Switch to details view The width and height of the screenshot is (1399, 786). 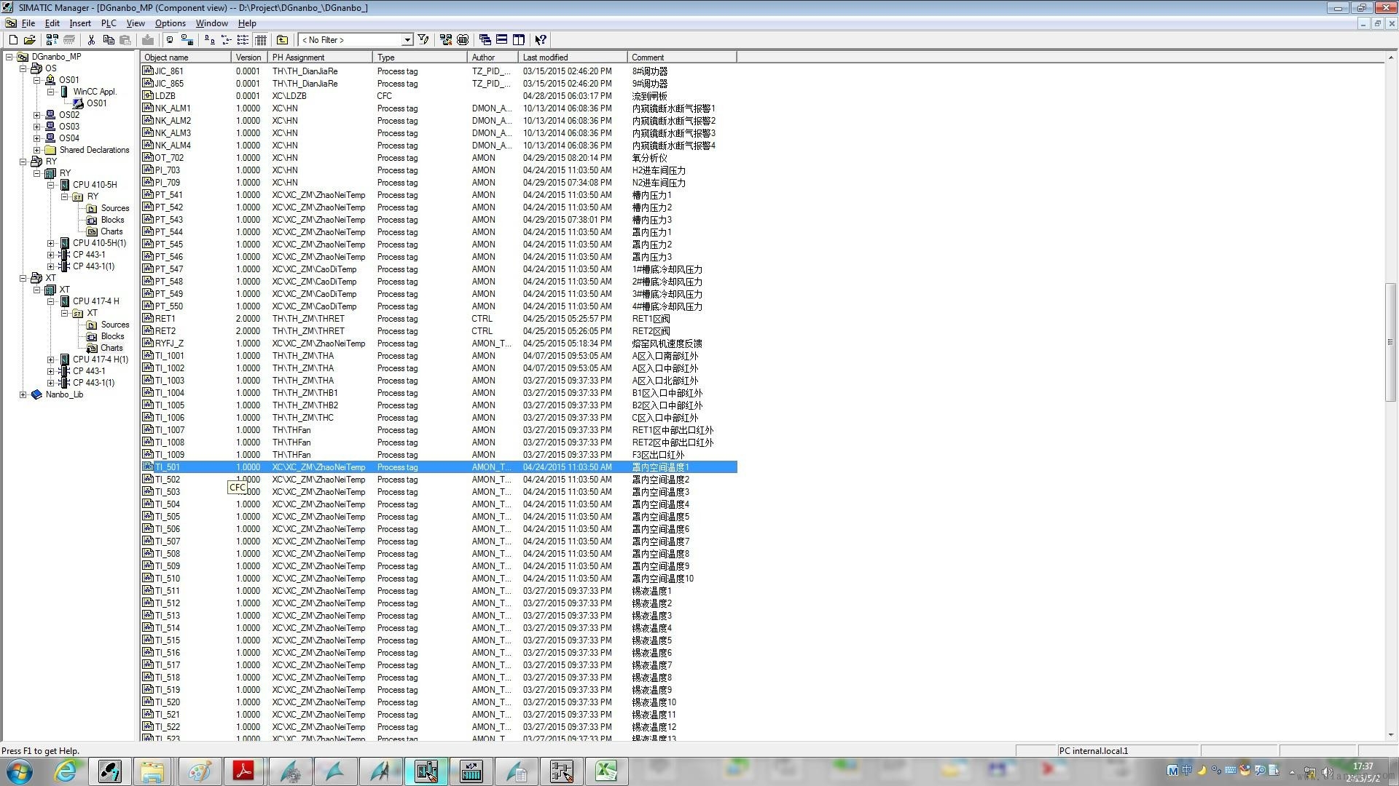(x=260, y=40)
